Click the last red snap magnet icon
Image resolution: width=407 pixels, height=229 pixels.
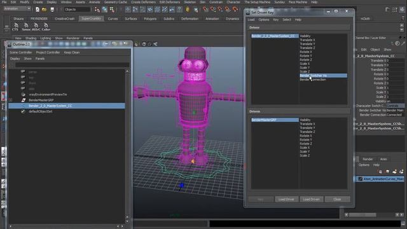pyautogui.click(x=235, y=10)
